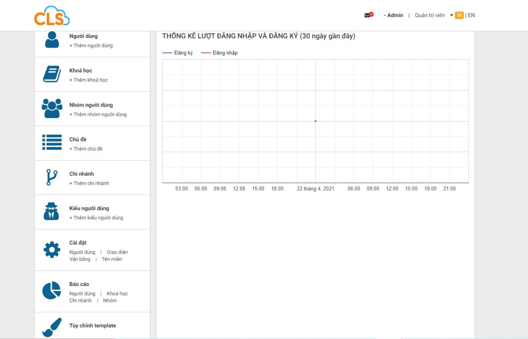Screen dimensions: 528x339
Task: Click the Nhóm người dùng group icon
Action: (52, 108)
